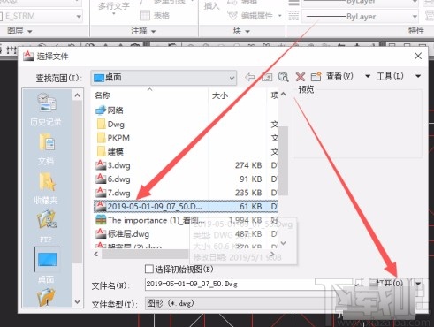The width and height of the screenshot is (434, 327).
Task: Select file 2019-05-01-09_07_50.D...
Action: click(186, 206)
